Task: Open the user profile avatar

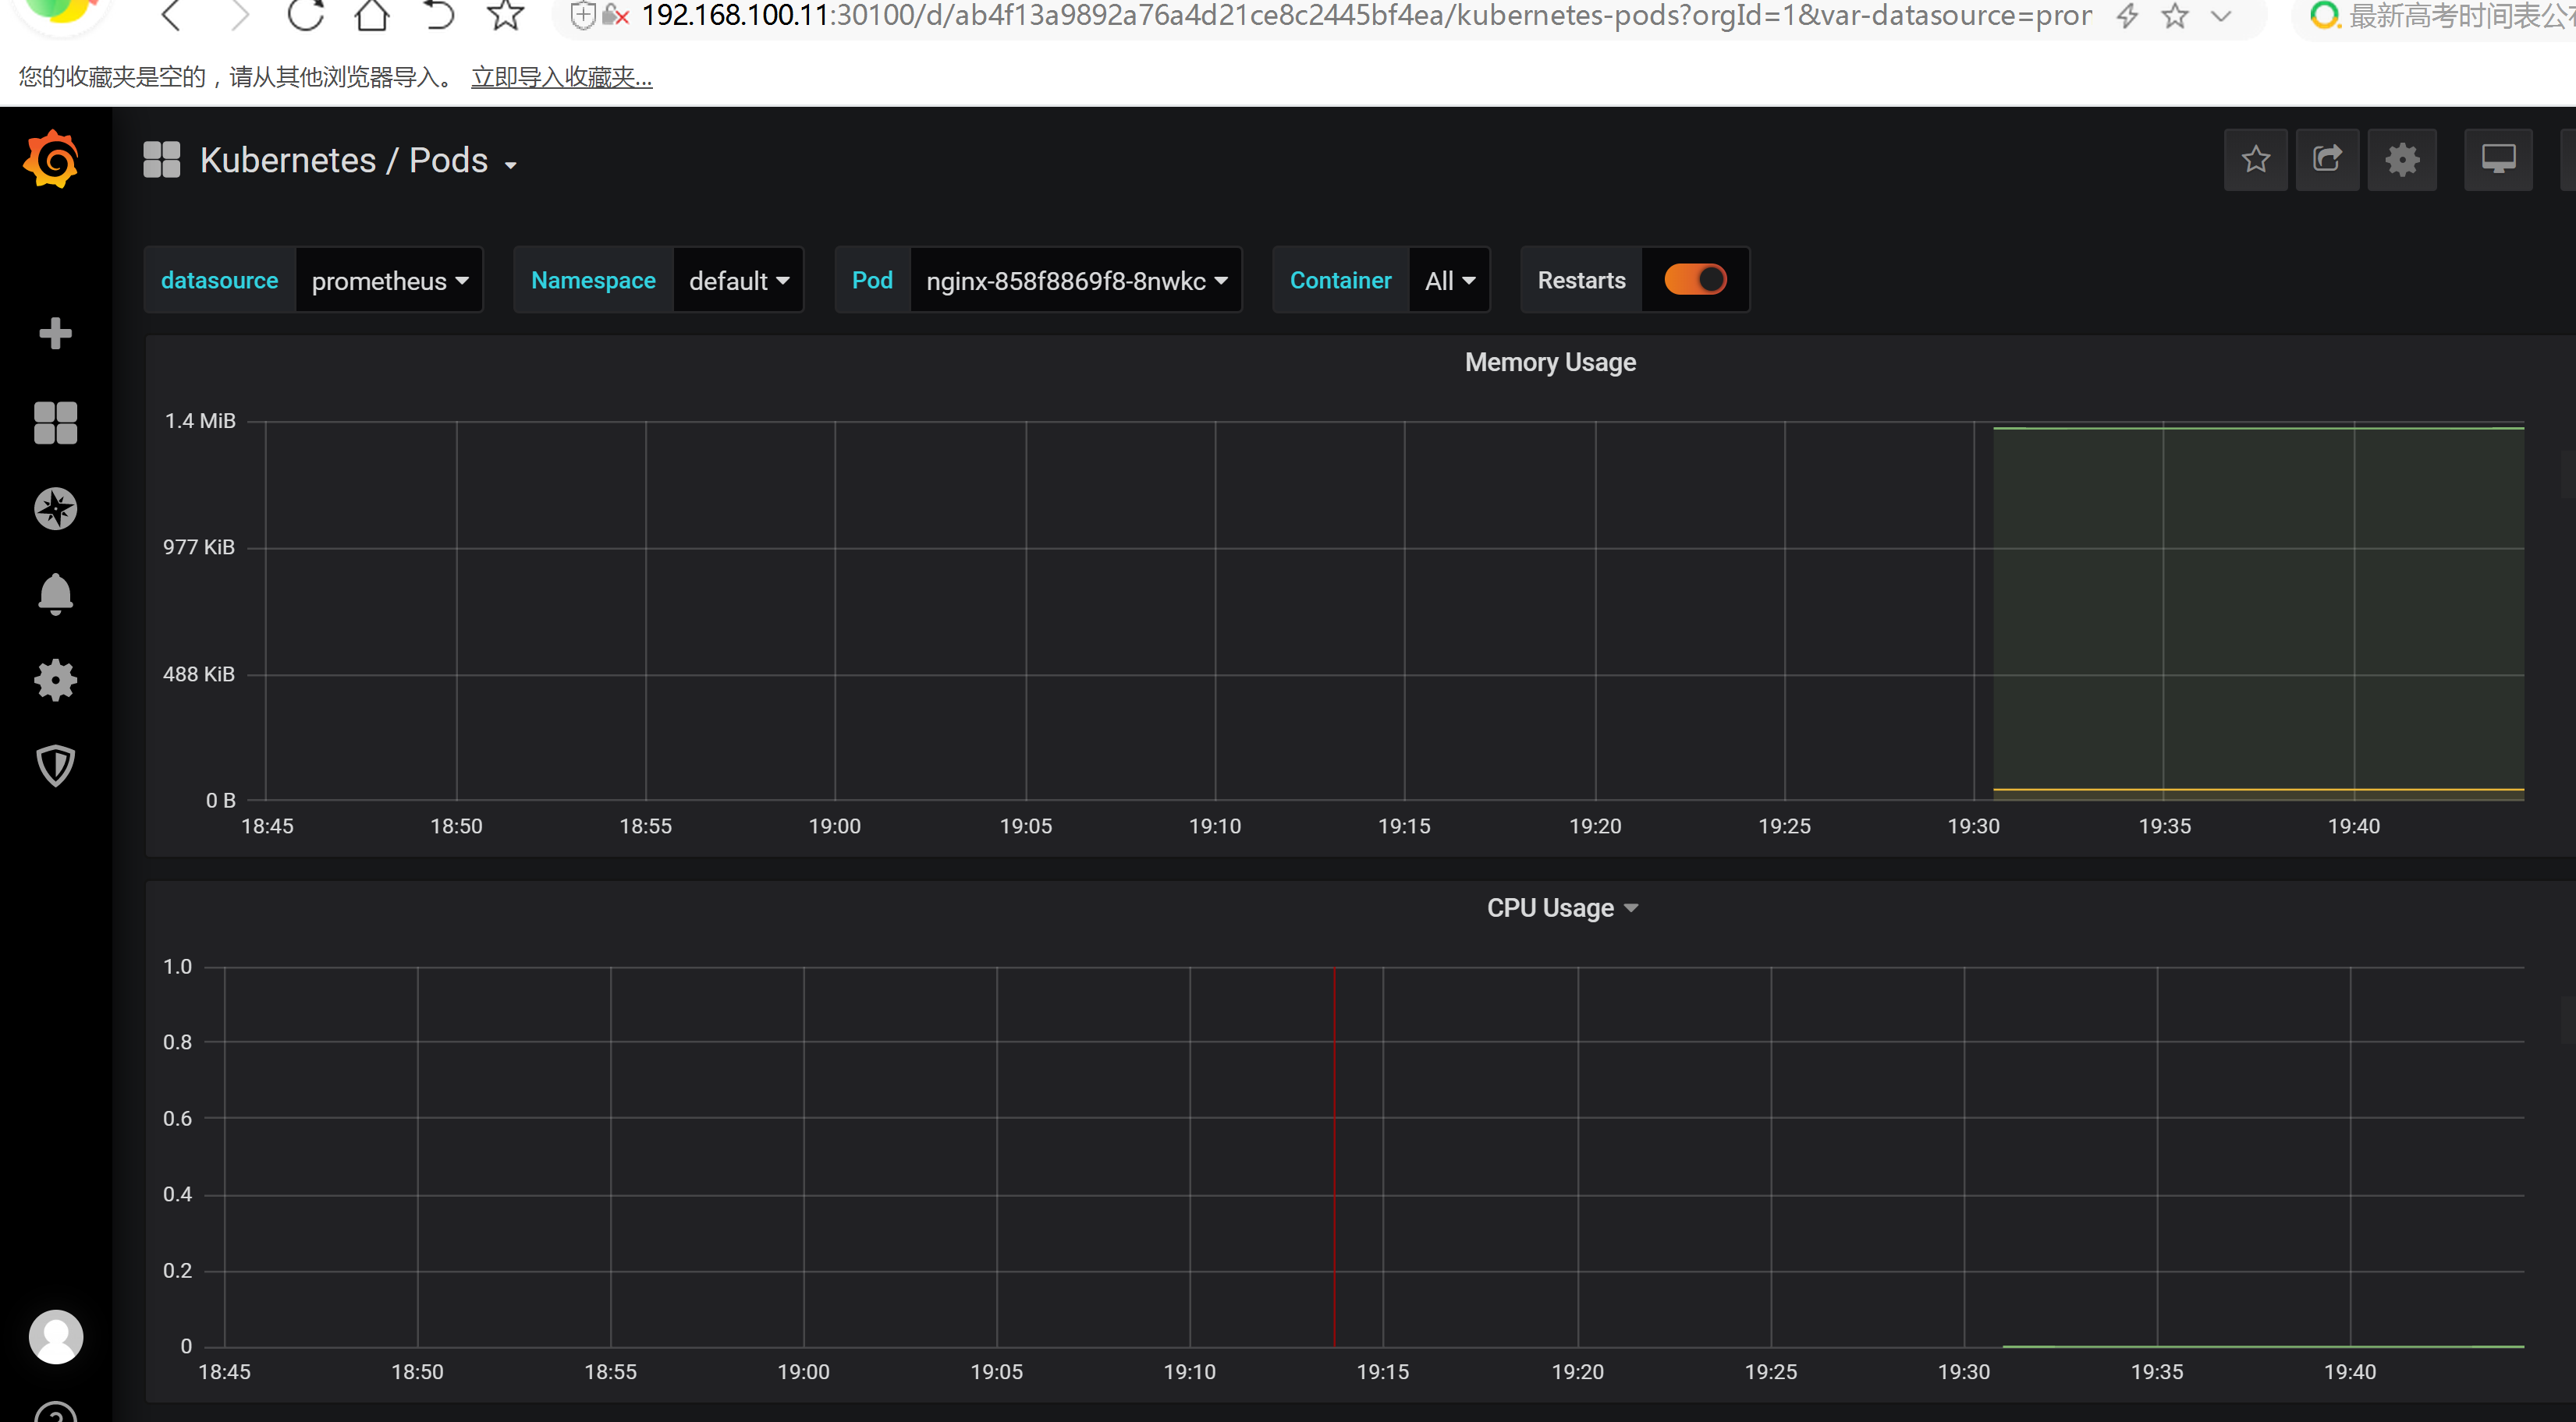Action: coord(55,1336)
